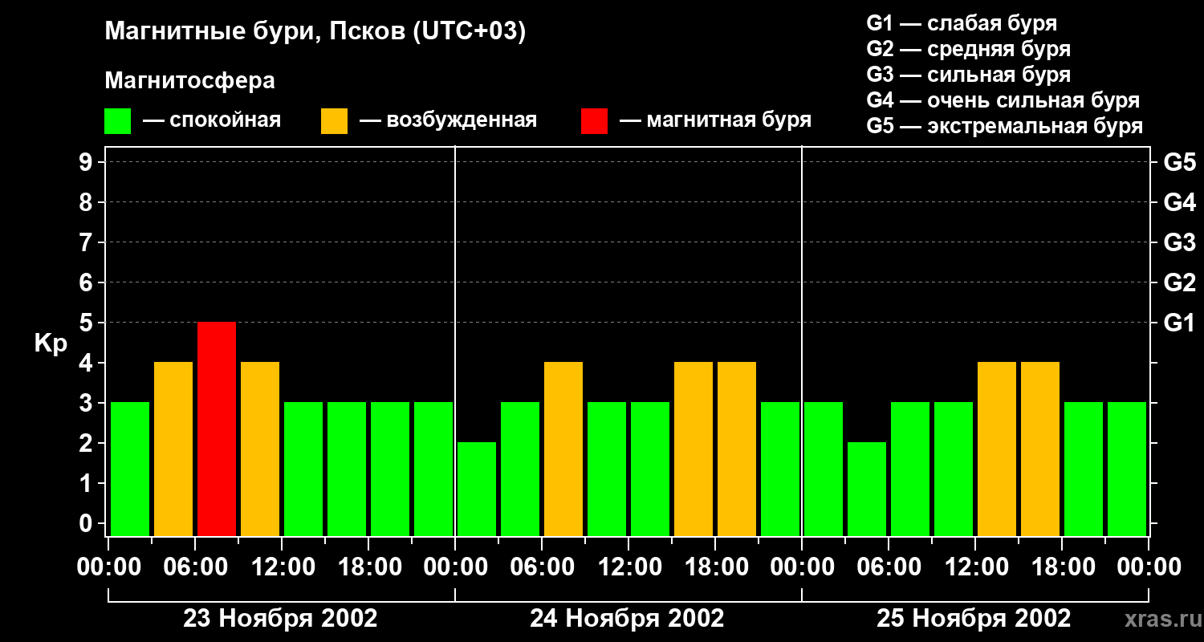
Task: Select the orange 12:00–15:00 bar on 25 Ноября
Action: [997, 449]
